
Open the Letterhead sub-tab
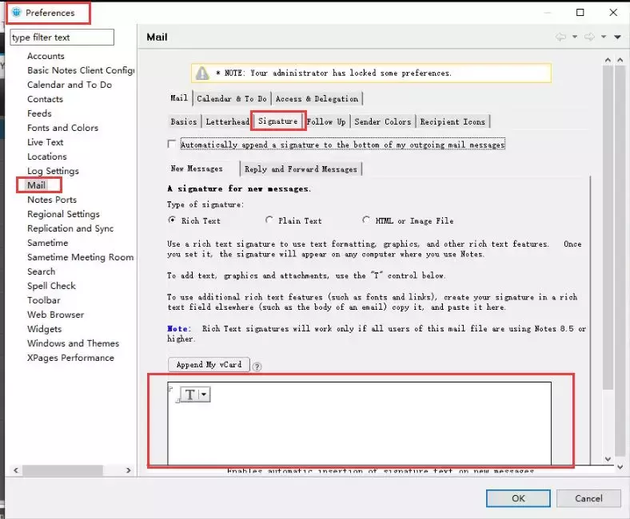point(227,121)
